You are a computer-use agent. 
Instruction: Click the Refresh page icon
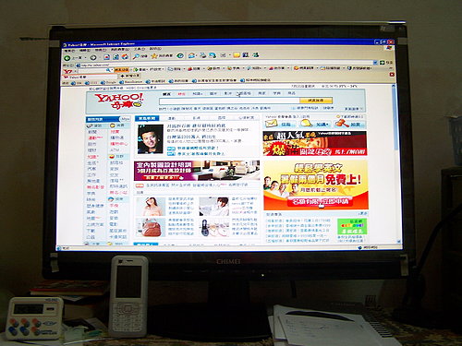point(115,57)
